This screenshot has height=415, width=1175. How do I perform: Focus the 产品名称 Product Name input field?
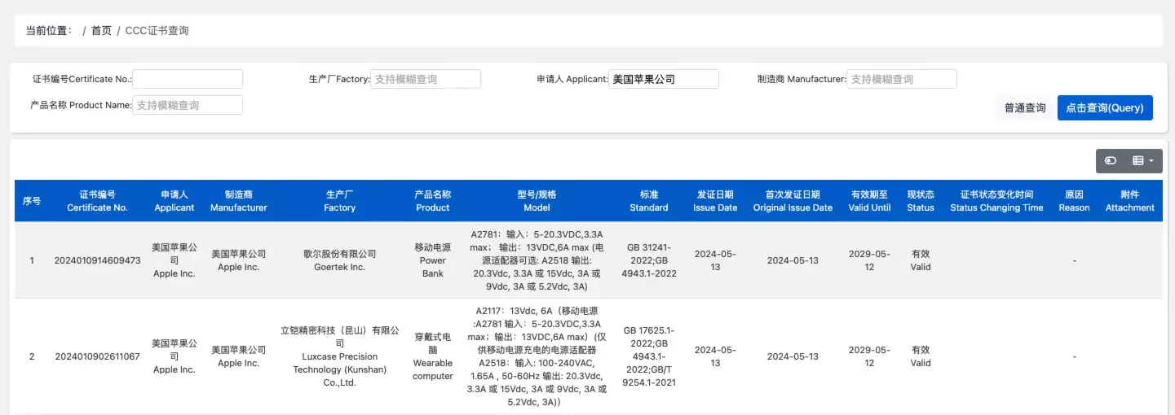point(188,105)
